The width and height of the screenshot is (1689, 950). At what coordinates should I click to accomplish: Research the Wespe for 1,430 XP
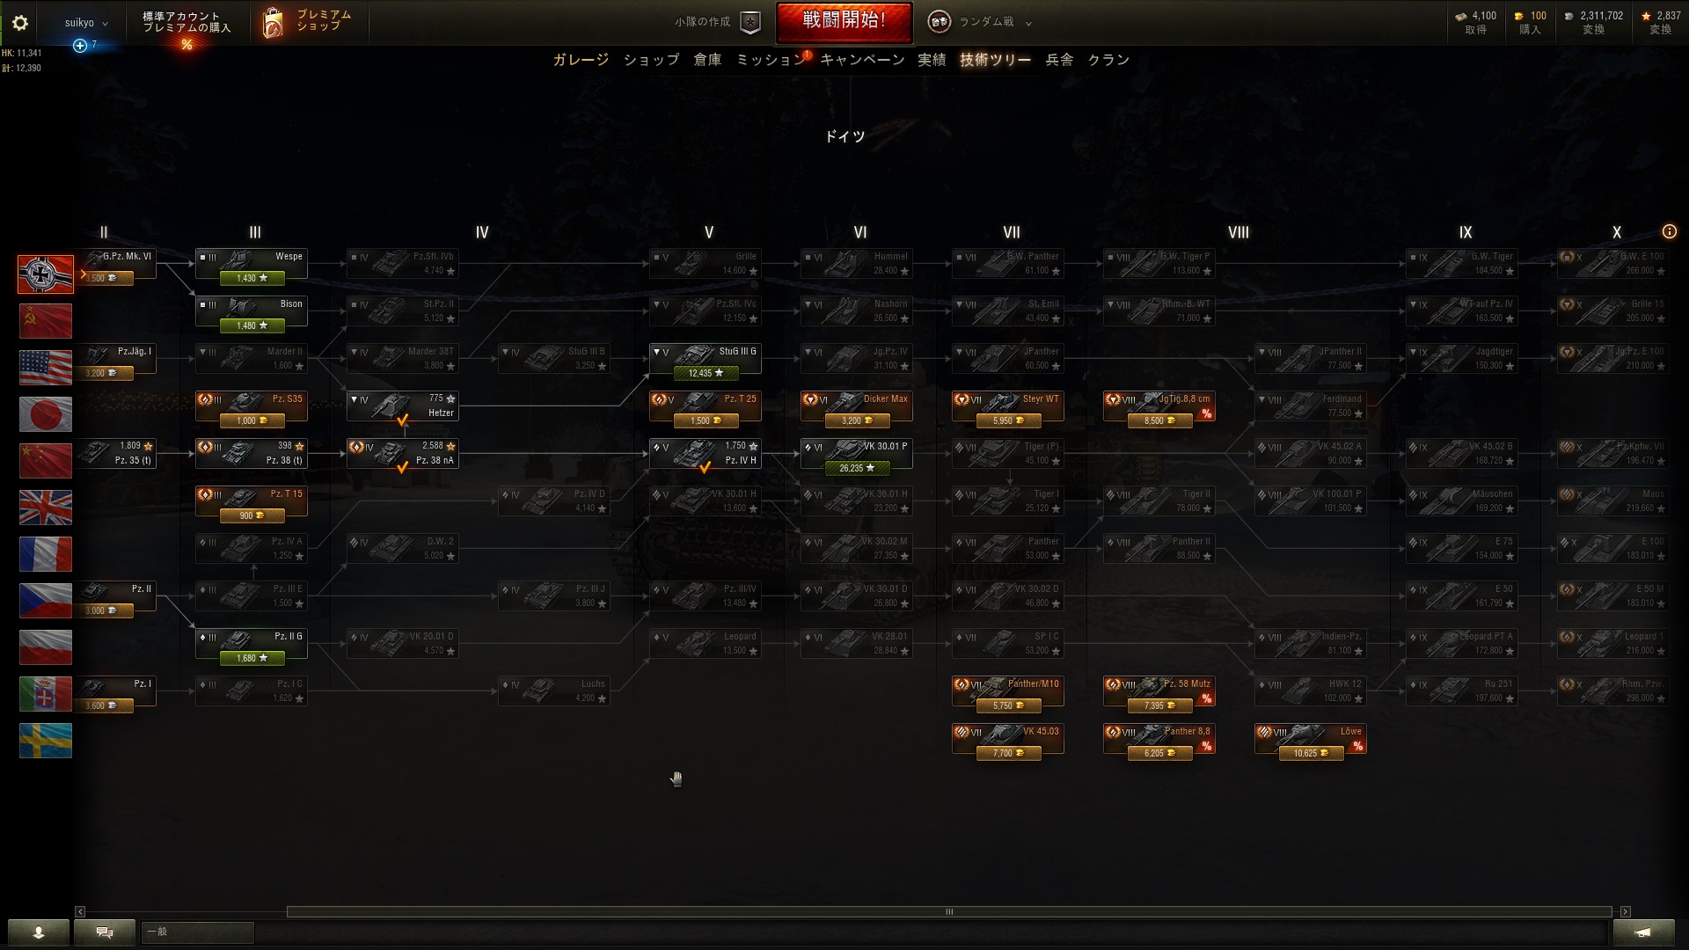(x=252, y=278)
